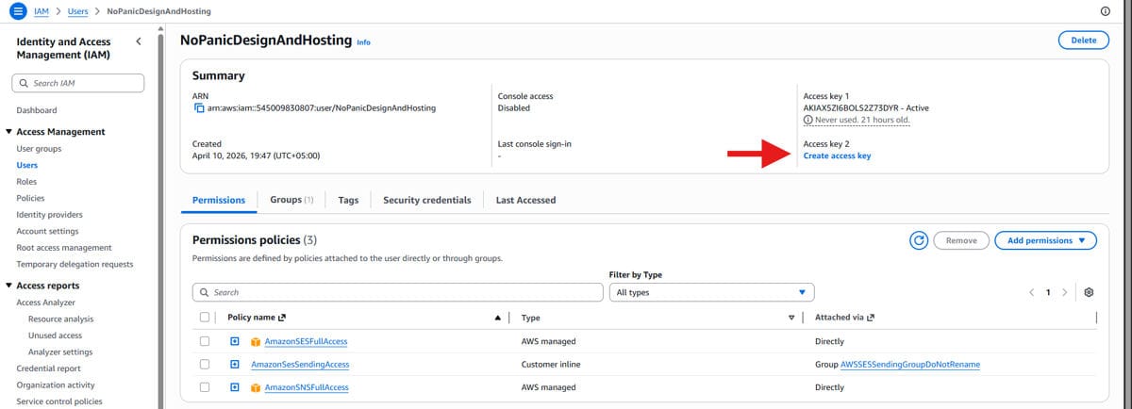Open Roles in the sidebar
The image size is (1132, 409).
tap(26, 182)
